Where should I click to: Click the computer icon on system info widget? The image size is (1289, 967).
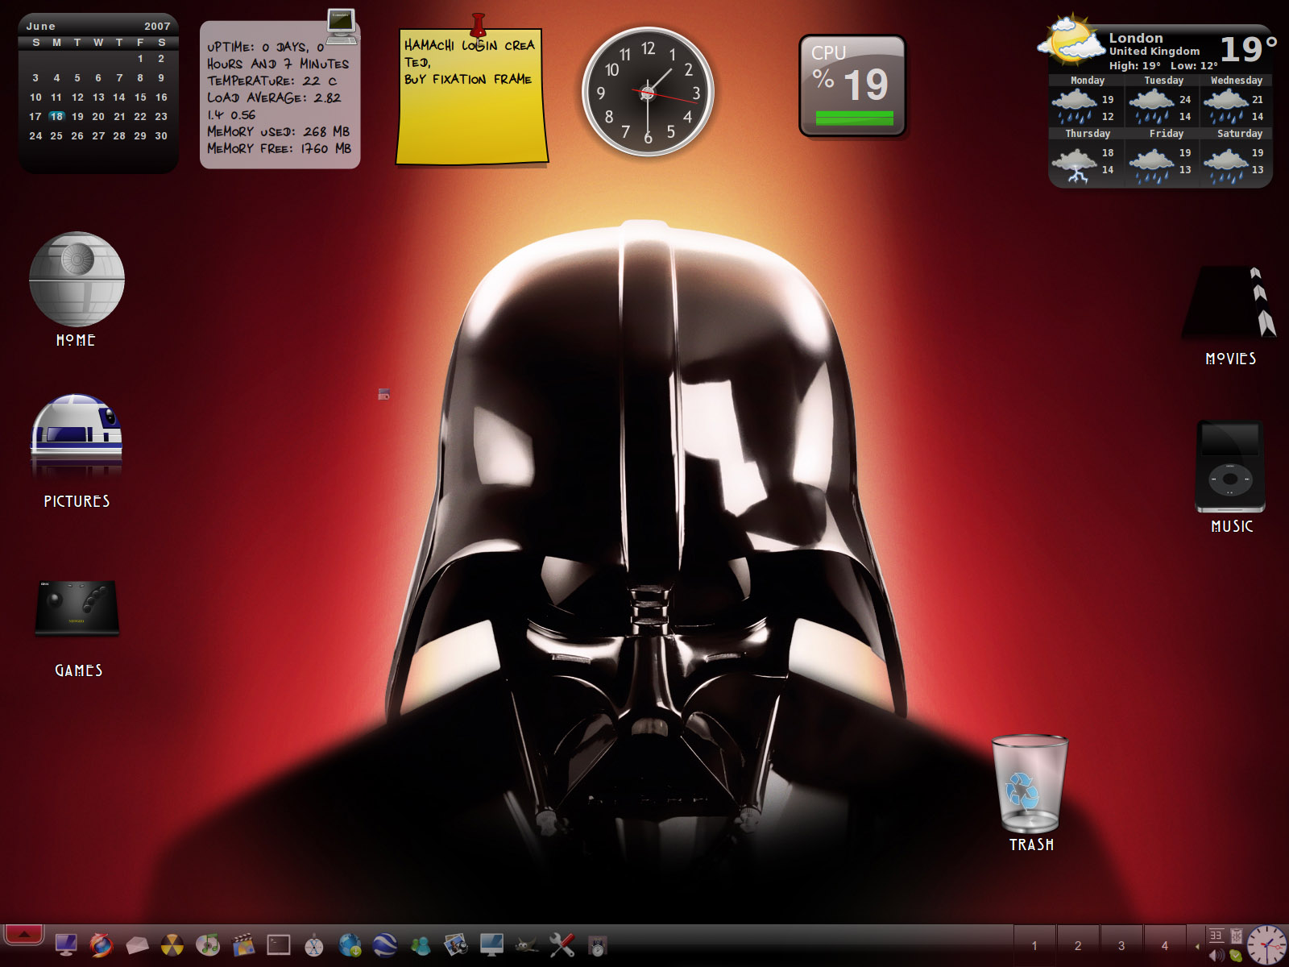pyautogui.click(x=342, y=26)
